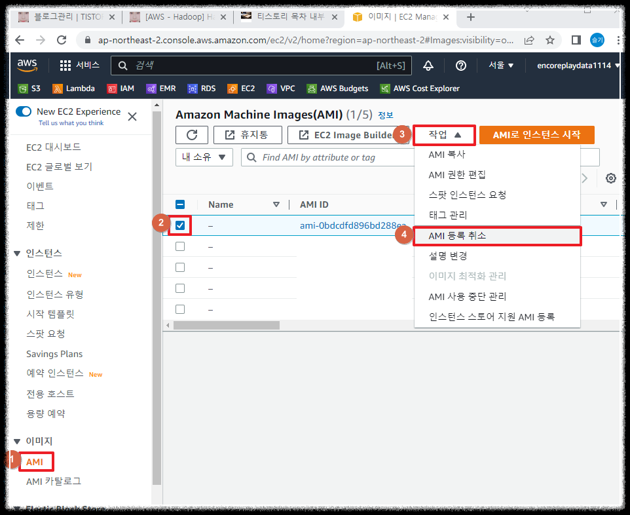This screenshot has height=515, width=630.
Task: Open the 정보 info link
Action: (x=385, y=115)
